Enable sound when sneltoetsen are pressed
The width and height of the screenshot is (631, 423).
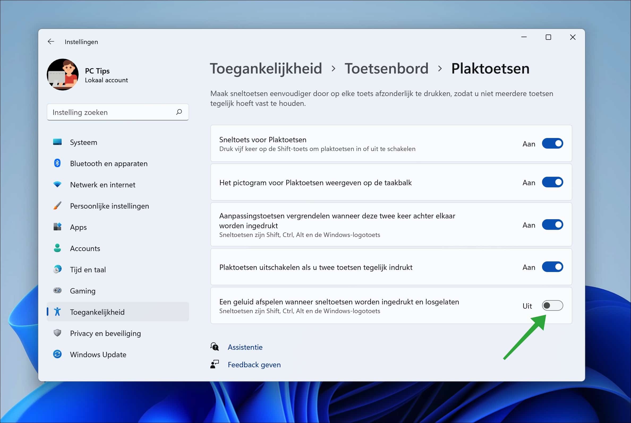point(552,306)
